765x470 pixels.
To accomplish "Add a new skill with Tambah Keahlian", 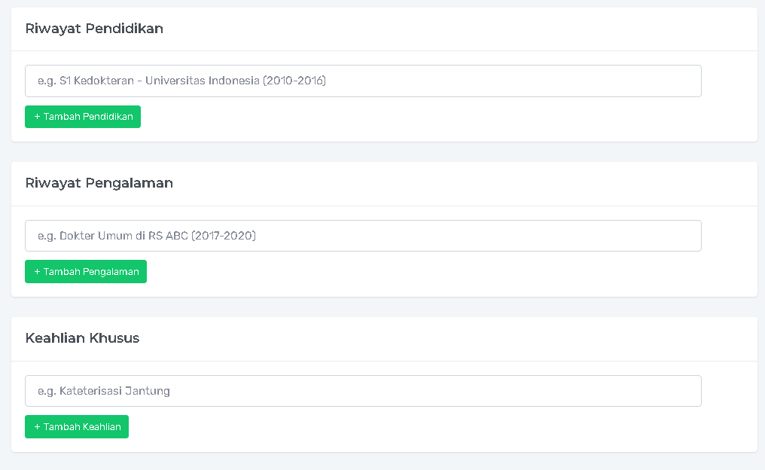I will tap(77, 426).
